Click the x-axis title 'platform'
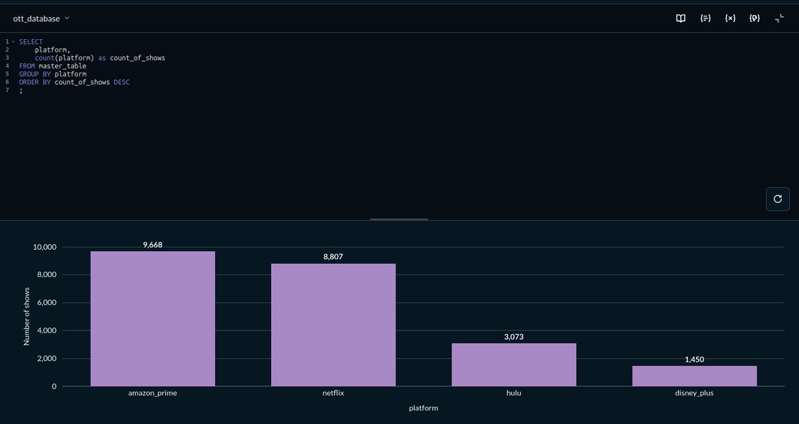 coord(423,408)
